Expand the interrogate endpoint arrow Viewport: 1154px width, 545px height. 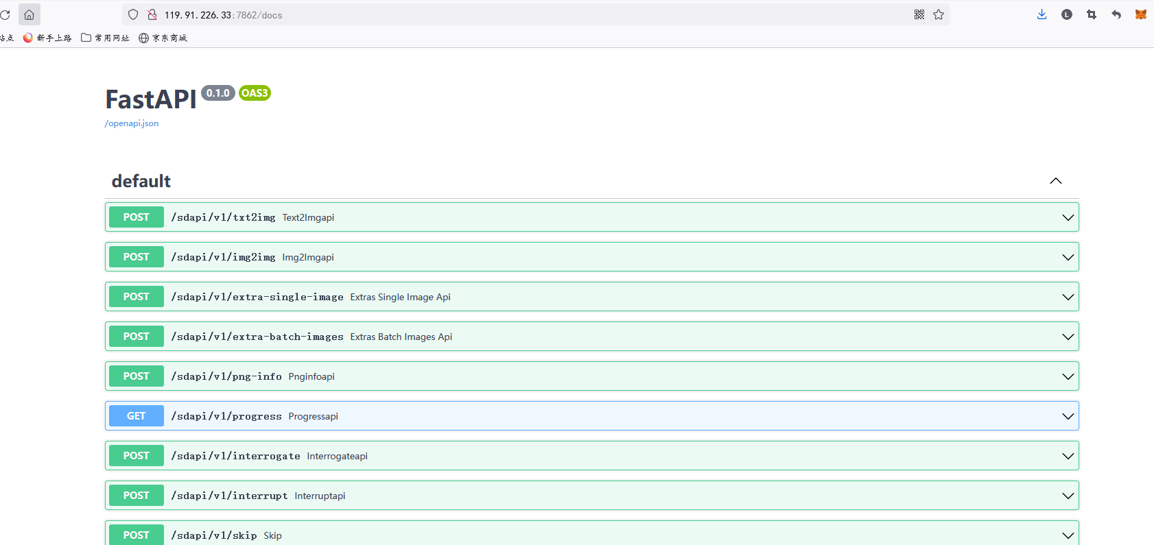[1068, 456]
